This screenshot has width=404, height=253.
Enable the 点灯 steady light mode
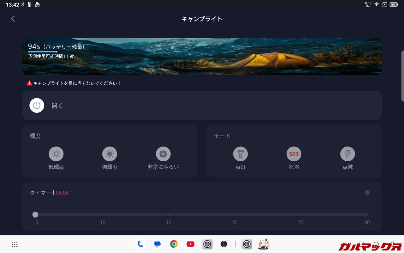click(241, 154)
